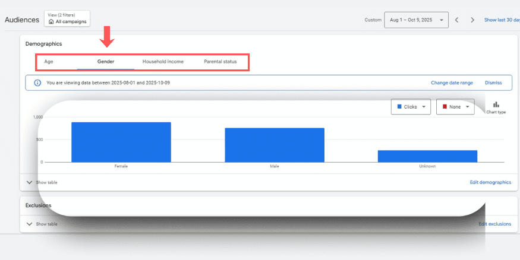
Task: Click Show last 30 days link
Action: pos(502,20)
